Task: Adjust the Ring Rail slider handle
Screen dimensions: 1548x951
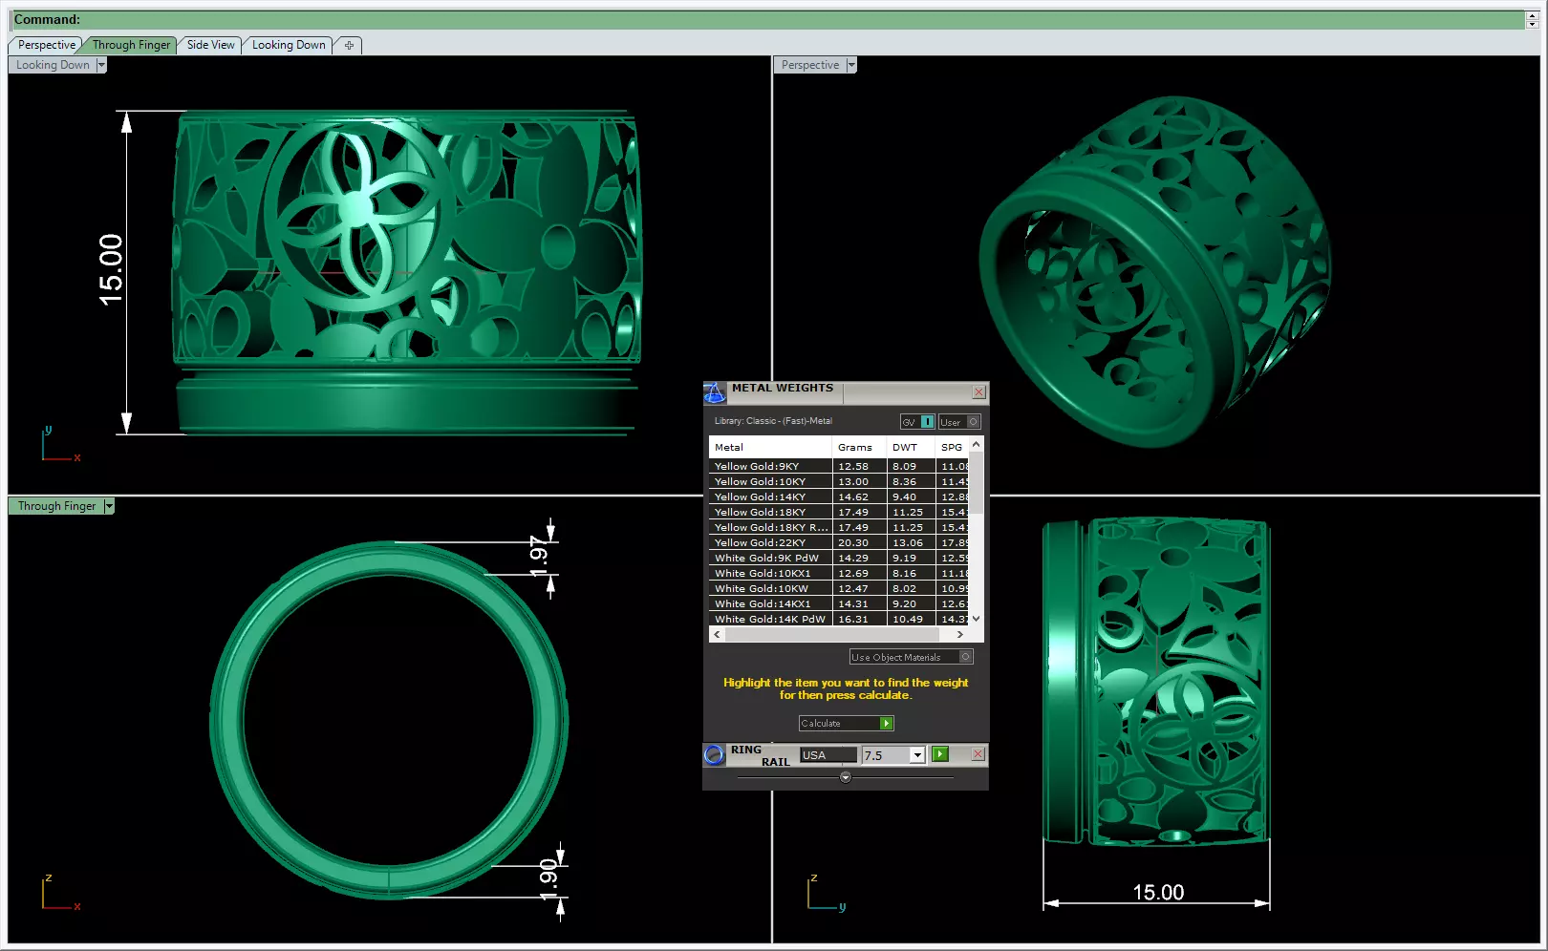Action: coord(845,777)
